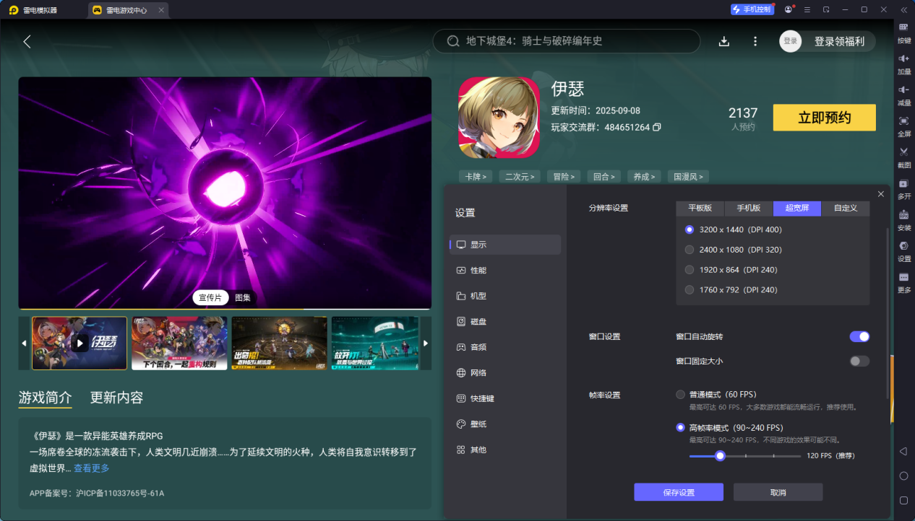915x521 pixels.
Task: Switch to the 更新内容 tab
Action: (x=116, y=398)
